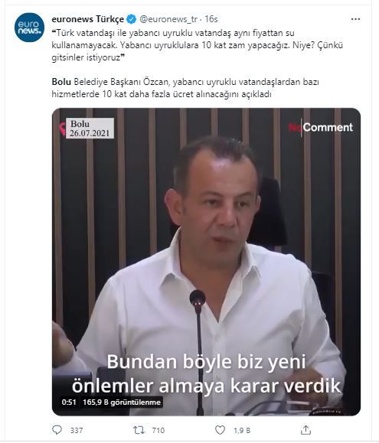Open the euronews Türkçe display name
The height and width of the screenshot is (443, 379).
pyautogui.click(x=87, y=19)
